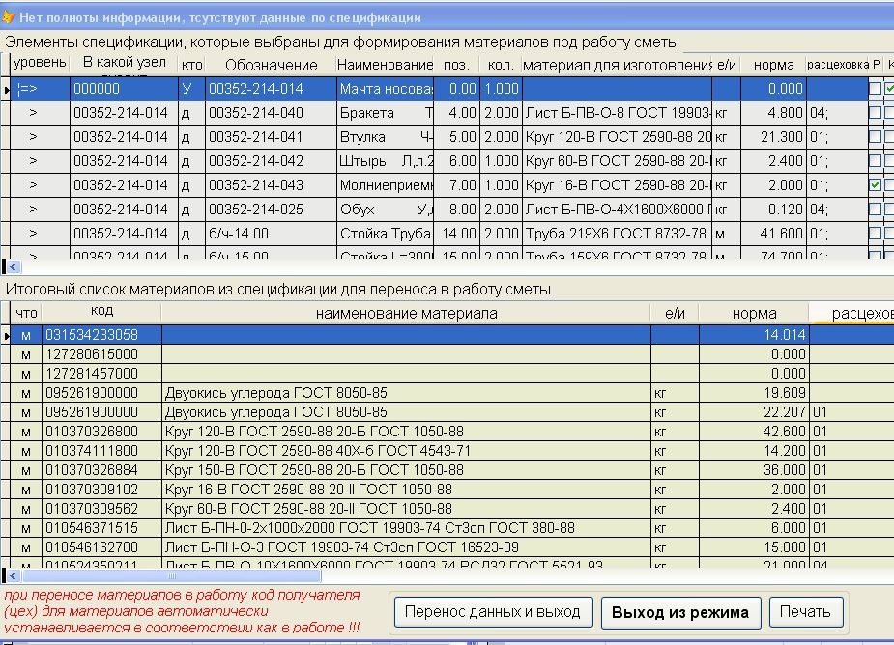Click the lower table's horizontal scrollbar thumb

(172, 575)
